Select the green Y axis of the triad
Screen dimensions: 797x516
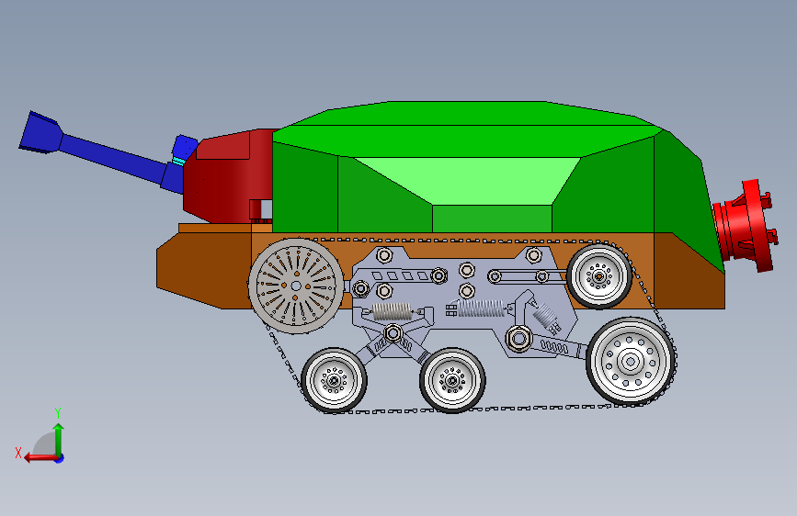click(59, 440)
